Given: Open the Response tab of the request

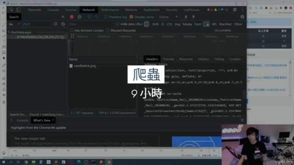Looking at the screenshot, I should pos(186,59).
